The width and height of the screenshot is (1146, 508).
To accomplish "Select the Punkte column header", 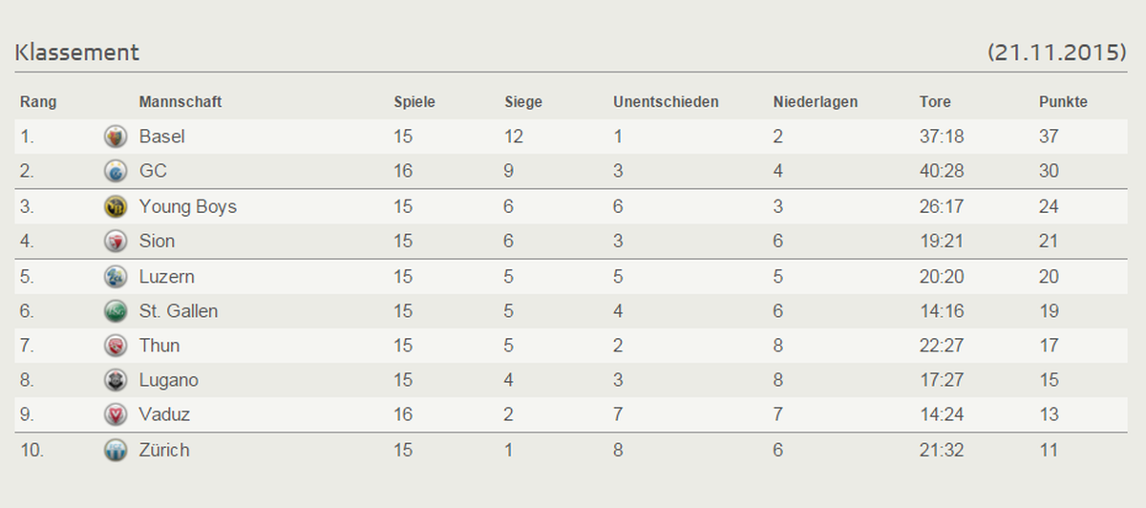I will click(1063, 102).
